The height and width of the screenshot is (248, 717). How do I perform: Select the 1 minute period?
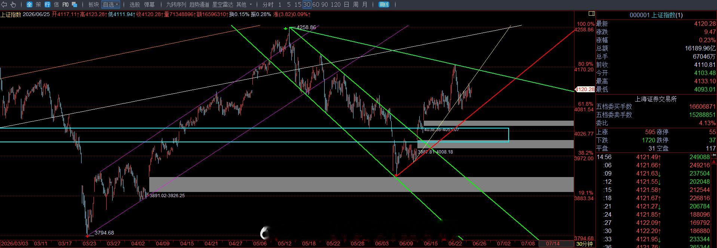click(x=280, y=4)
